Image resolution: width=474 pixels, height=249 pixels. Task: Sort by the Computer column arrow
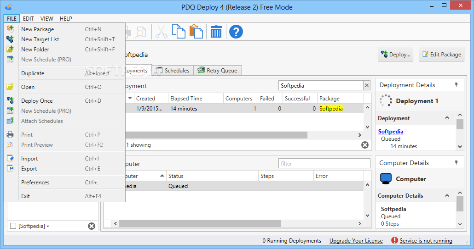pos(162,176)
